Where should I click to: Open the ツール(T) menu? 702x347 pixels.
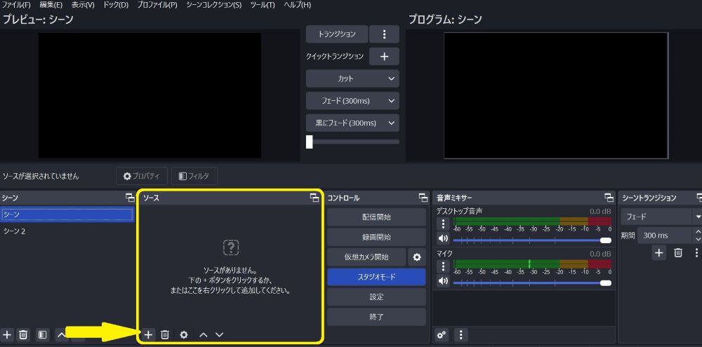point(263,5)
